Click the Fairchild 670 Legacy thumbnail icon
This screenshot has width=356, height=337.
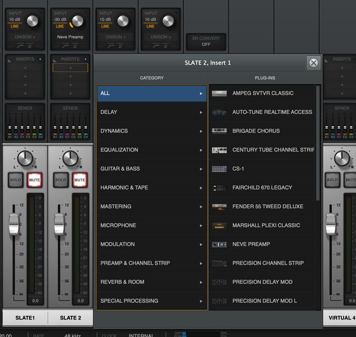pos(219,188)
